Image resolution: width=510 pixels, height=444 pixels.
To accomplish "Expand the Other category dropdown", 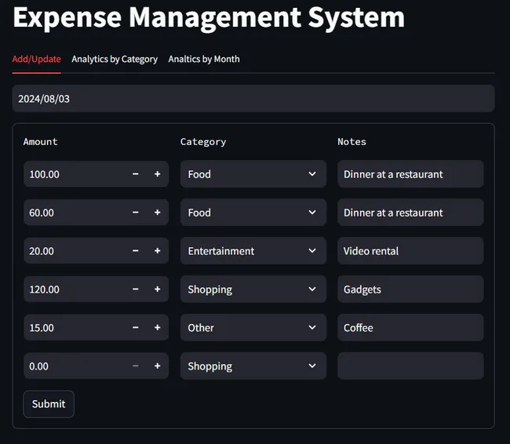I will pos(253,328).
